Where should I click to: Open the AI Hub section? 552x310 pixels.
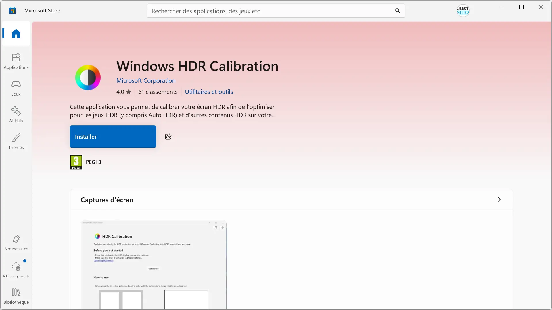tap(16, 115)
